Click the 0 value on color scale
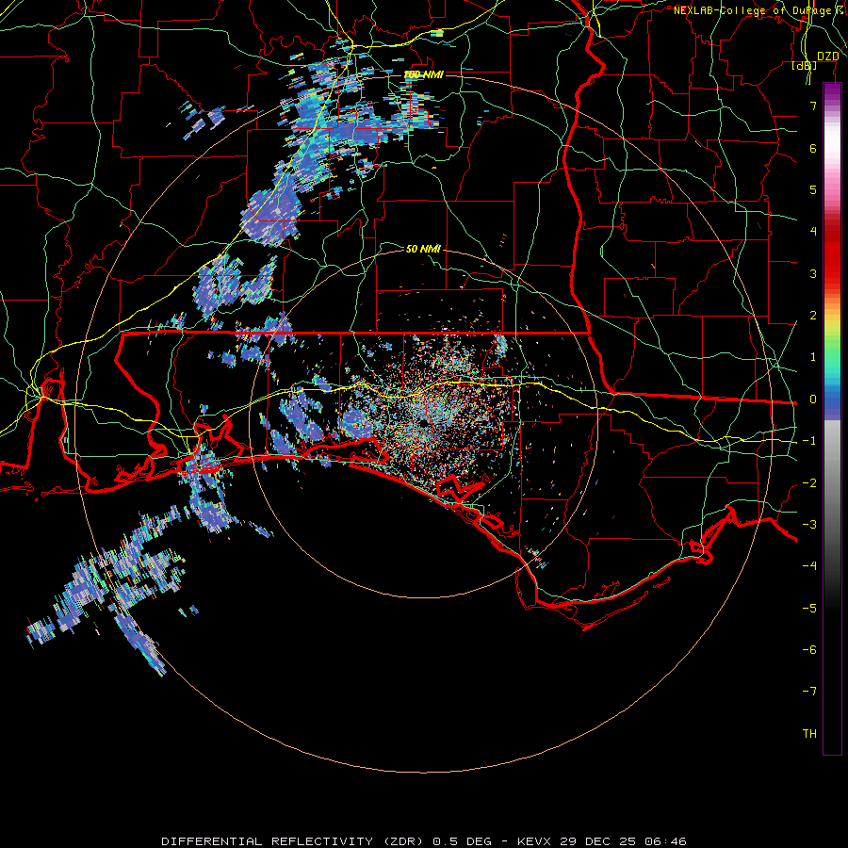This screenshot has height=848, width=848. point(813,400)
